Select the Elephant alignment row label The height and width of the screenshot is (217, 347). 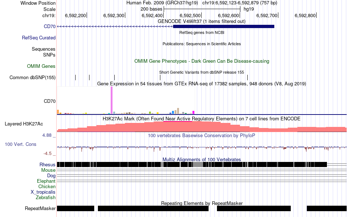coord(46,181)
